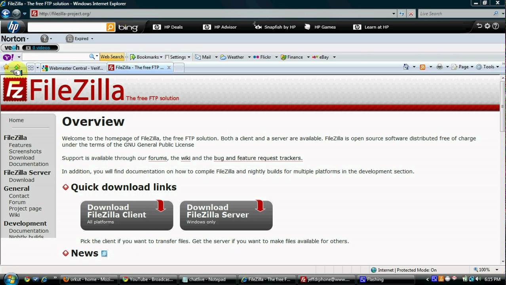Click the Yahoo toolbar search magnifier icon
Image resolution: width=506 pixels, height=285 pixels.
pyautogui.click(x=92, y=57)
